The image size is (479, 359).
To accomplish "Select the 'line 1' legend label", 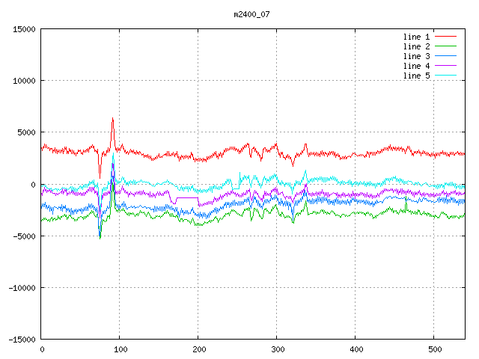I will (417, 37).
